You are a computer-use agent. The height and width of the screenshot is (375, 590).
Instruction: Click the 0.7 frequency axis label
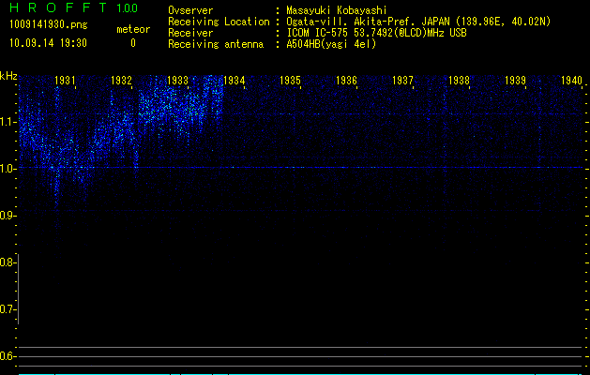point(8,309)
